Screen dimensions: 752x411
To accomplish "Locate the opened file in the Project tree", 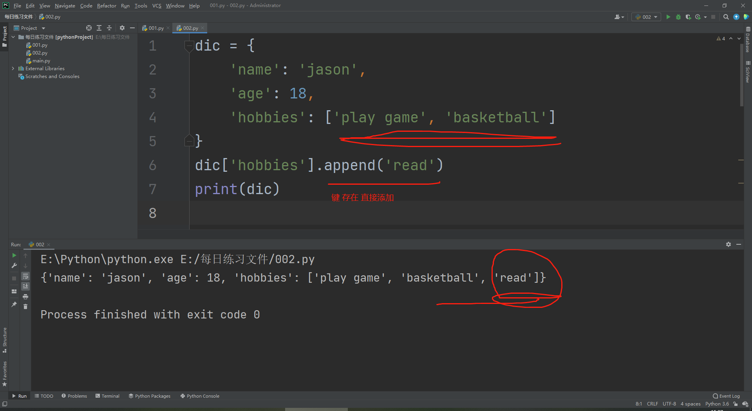I will (89, 28).
